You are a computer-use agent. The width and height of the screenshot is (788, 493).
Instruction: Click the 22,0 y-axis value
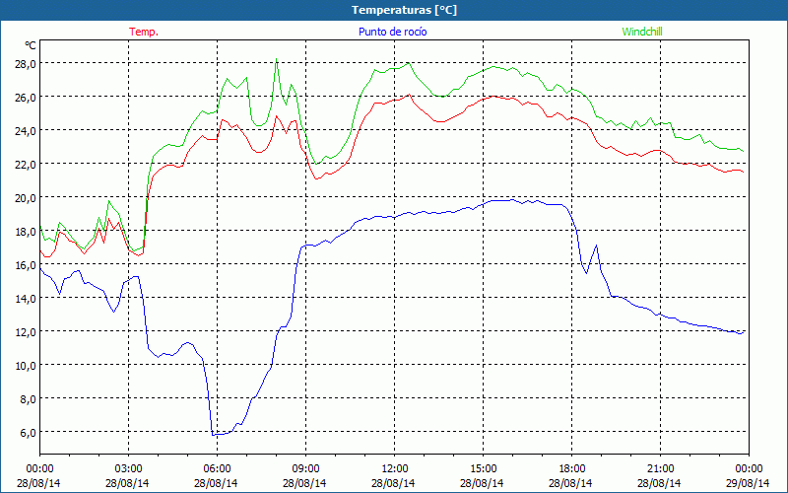point(25,164)
